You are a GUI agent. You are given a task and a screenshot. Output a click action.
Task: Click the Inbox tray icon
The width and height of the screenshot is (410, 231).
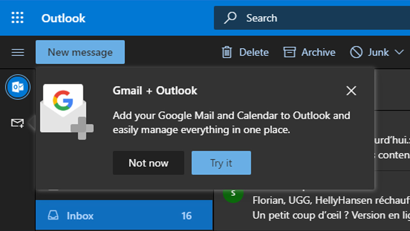pos(53,216)
